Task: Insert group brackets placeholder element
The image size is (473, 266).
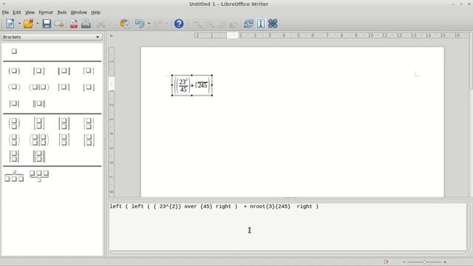Action: click(x=14, y=51)
